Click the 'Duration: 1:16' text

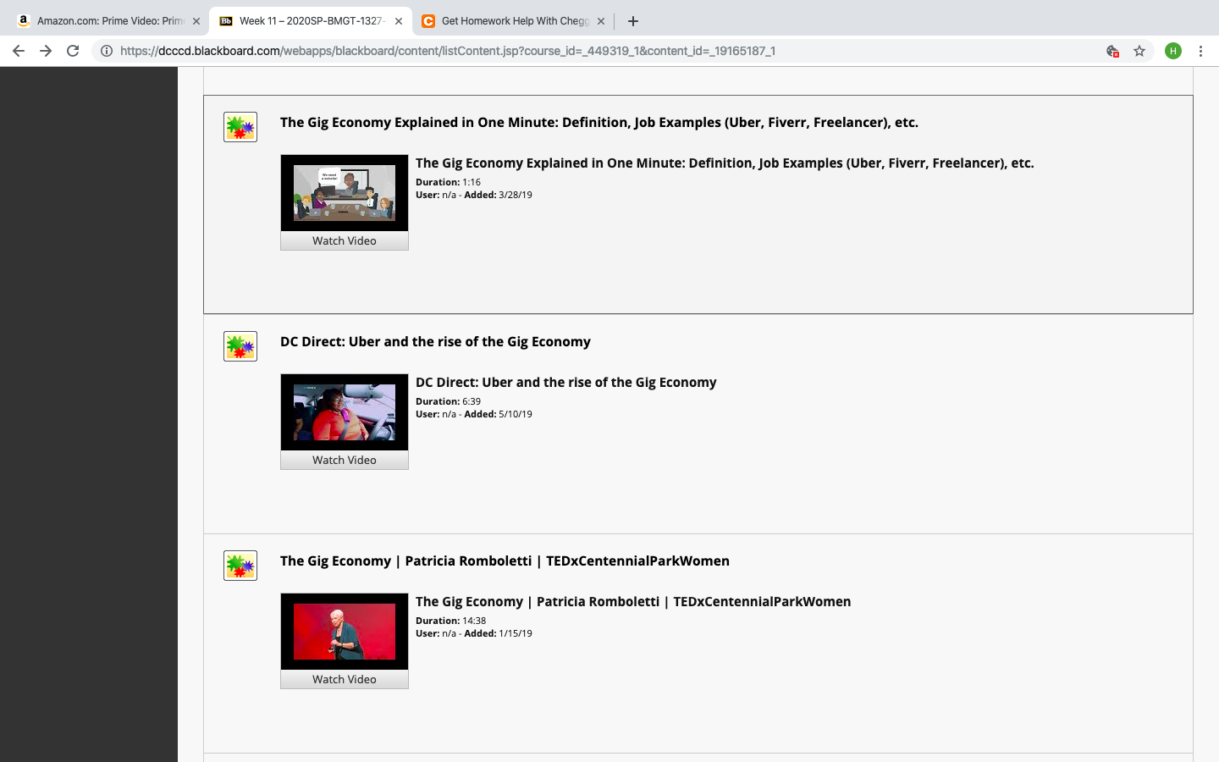click(x=448, y=182)
